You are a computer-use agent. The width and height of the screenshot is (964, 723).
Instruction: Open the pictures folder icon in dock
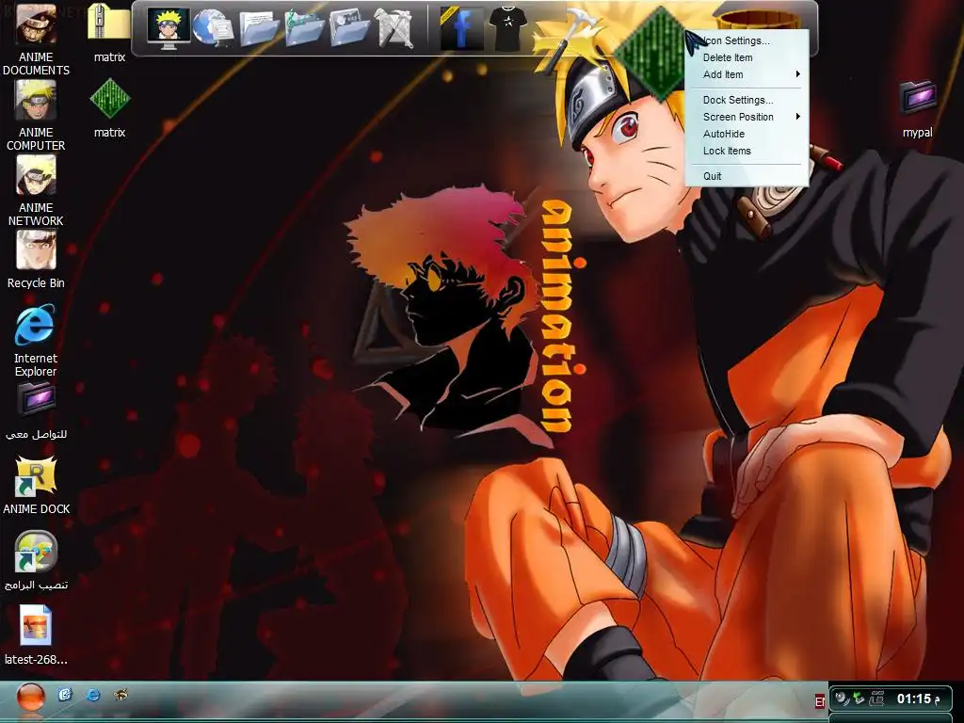[349, 27]
